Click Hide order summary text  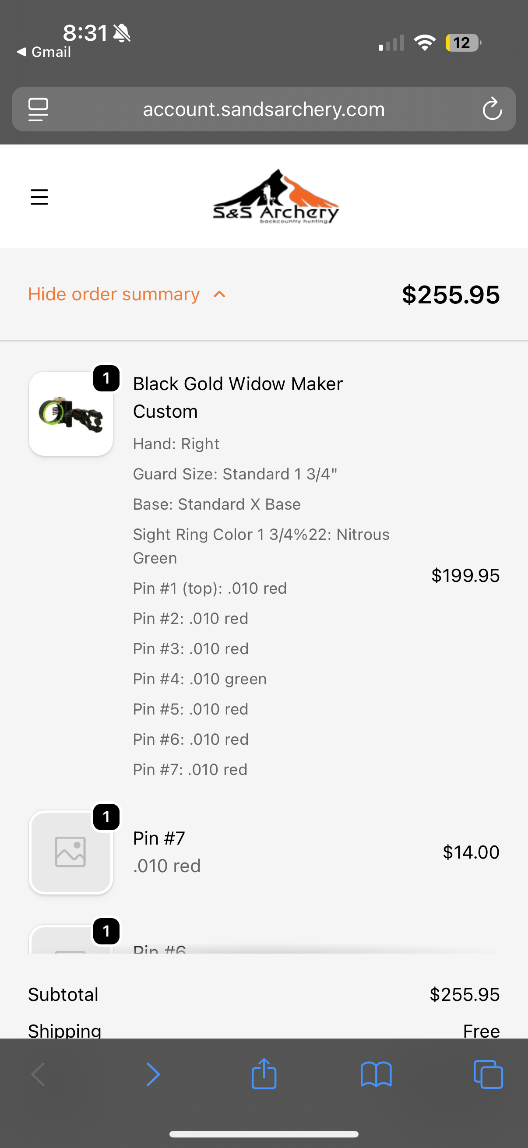pos(114,295)
